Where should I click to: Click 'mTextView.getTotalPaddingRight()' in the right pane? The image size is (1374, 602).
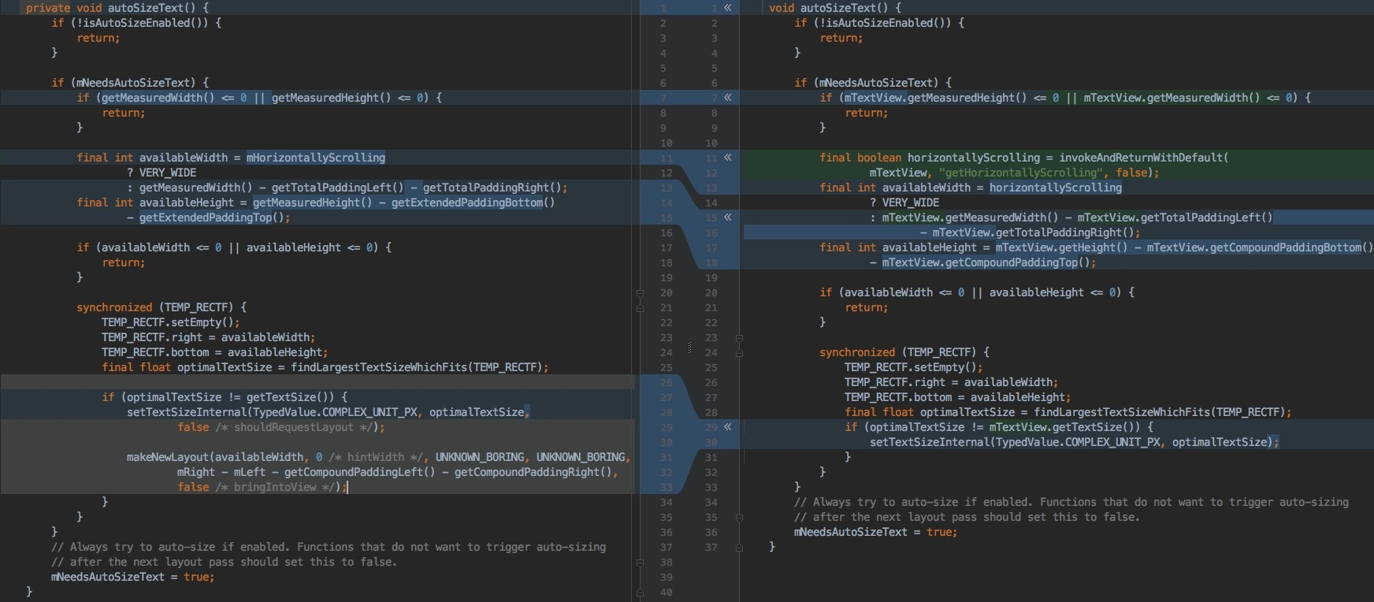1034,232
